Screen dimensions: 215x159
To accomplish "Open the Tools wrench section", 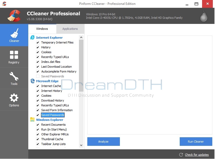I will (x=14, y=78).
